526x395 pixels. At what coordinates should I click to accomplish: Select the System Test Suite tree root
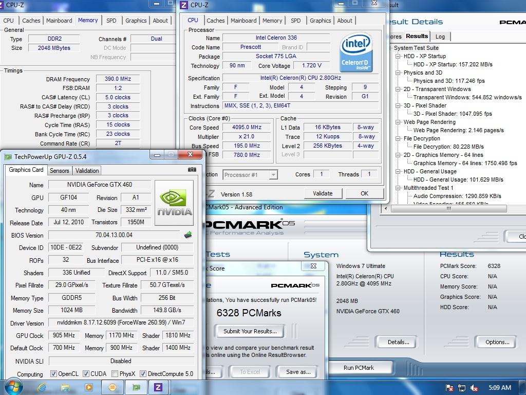tap(416, 48)
